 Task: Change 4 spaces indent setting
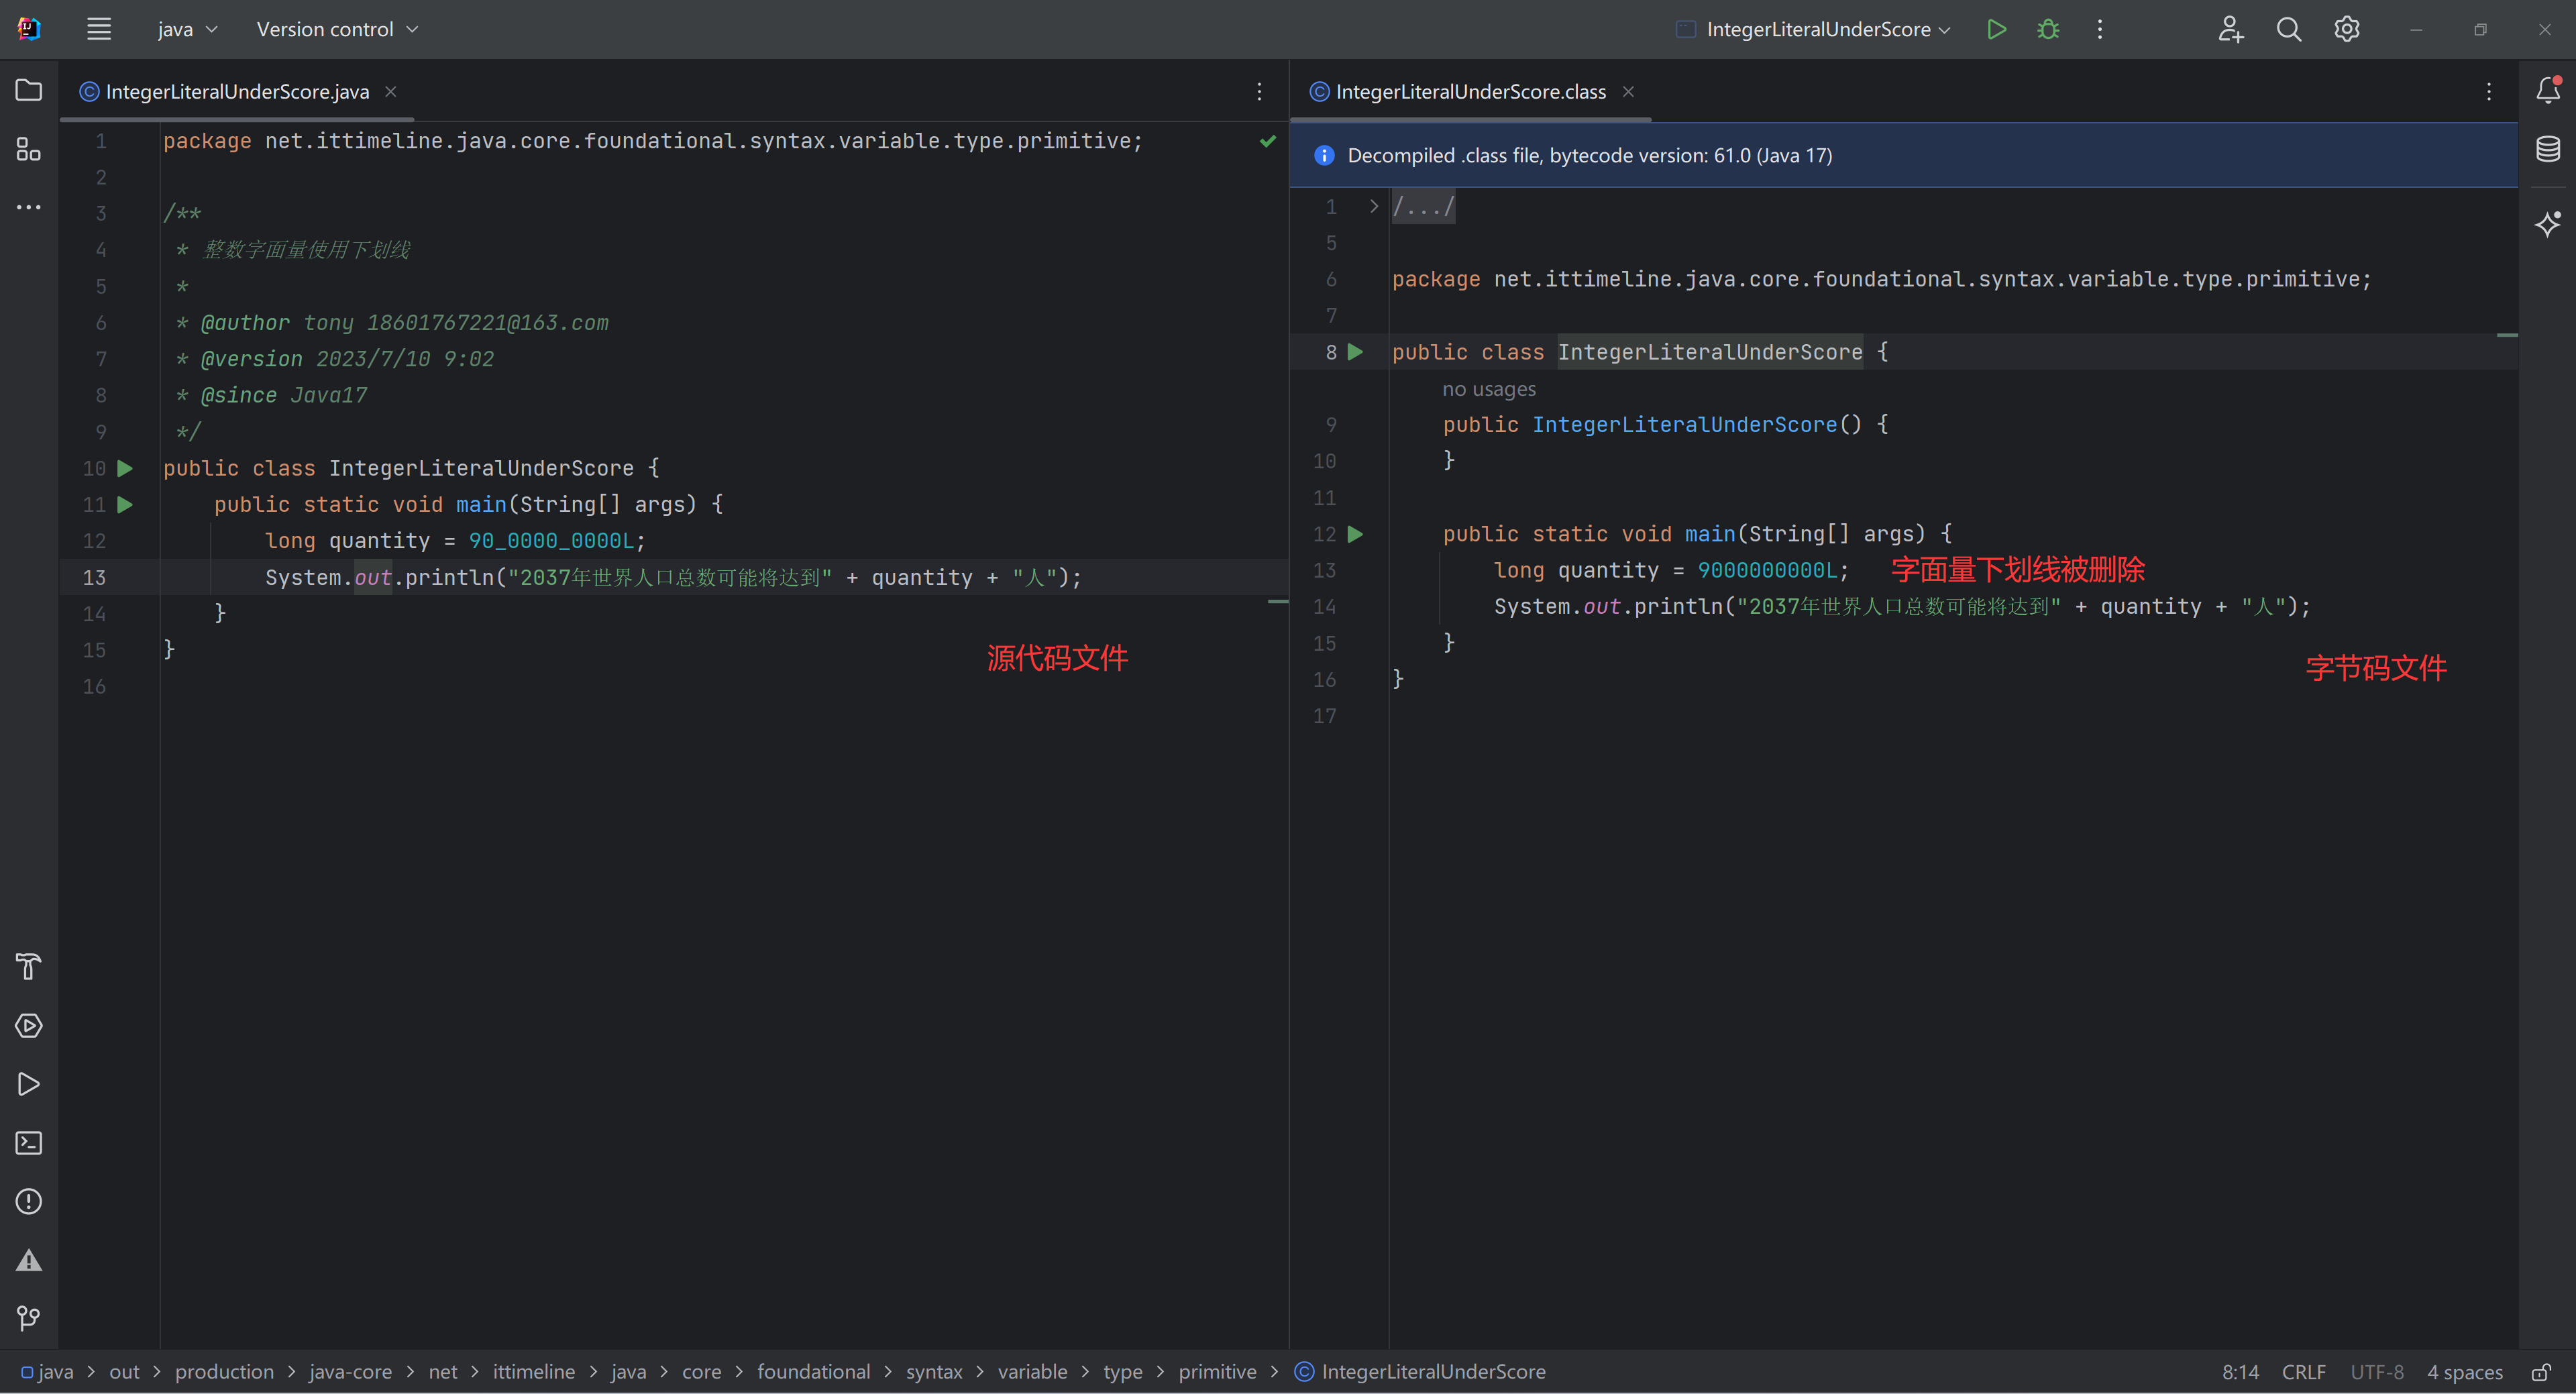click(2464, 1372)
